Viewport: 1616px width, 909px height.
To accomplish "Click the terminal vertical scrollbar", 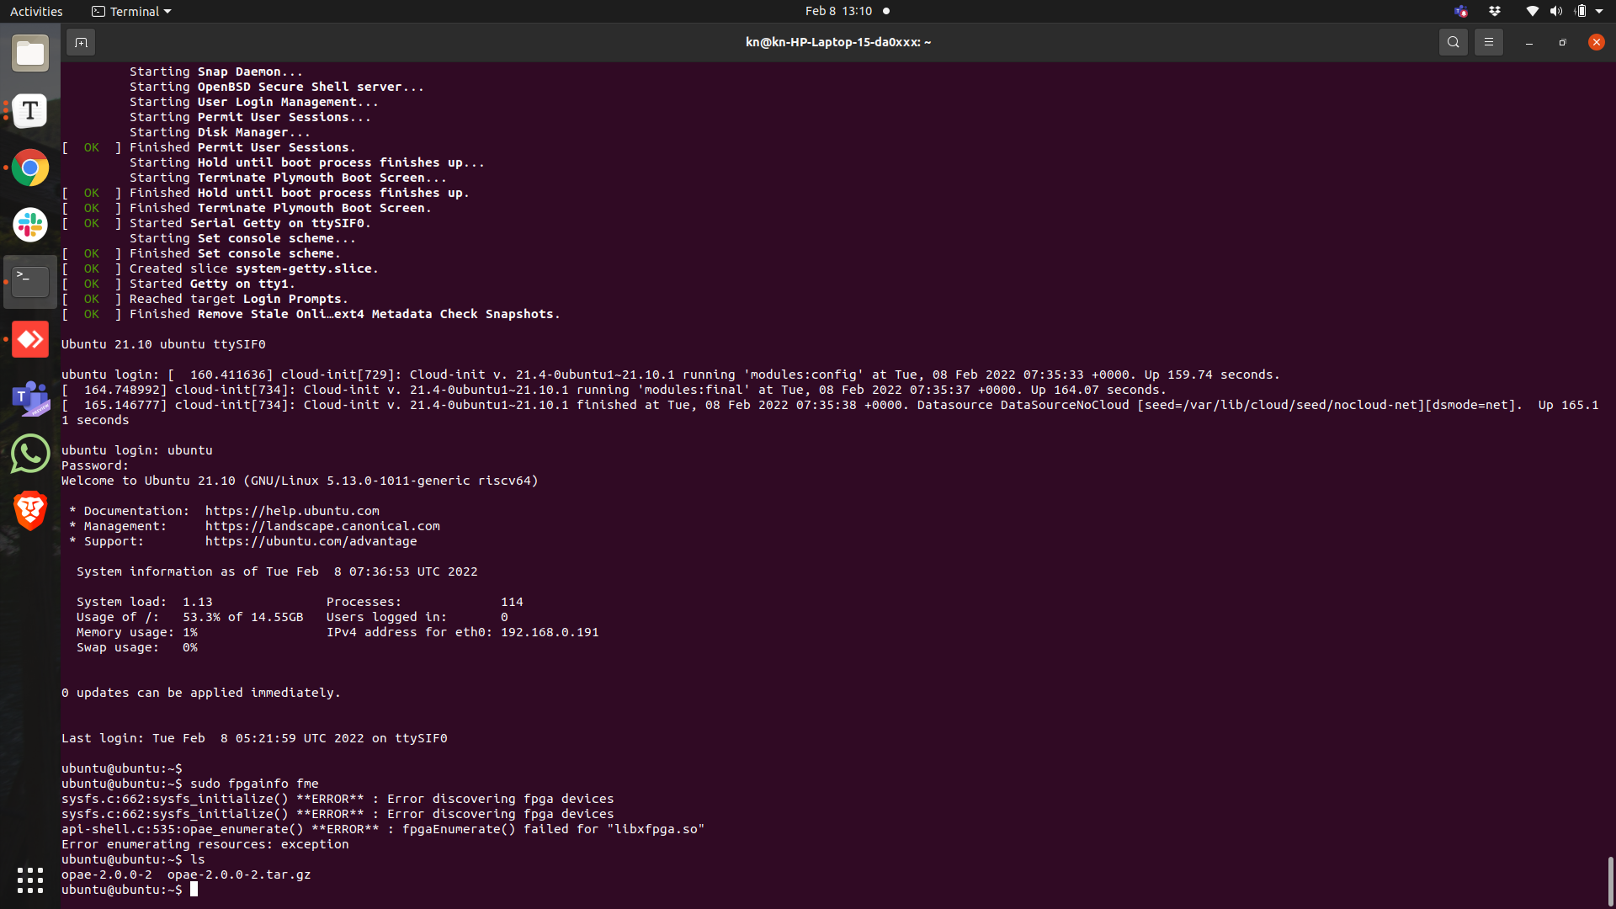I will pos(1610,880).
